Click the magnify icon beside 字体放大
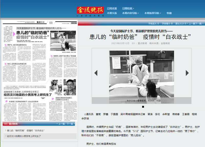205x147 pixels. coord(158,23)
